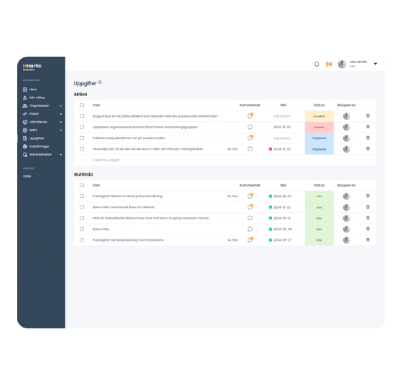Go to Hem in the sidebar

coord(29,90)
